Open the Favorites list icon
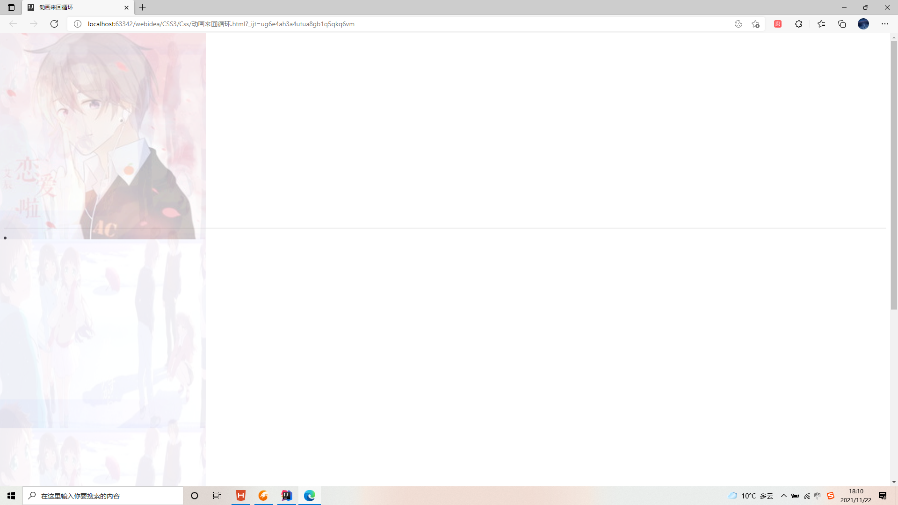The width and height of the screenshot is (898, 505). (821, 24)
